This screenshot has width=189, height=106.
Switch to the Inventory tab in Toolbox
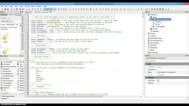point(4,14)
